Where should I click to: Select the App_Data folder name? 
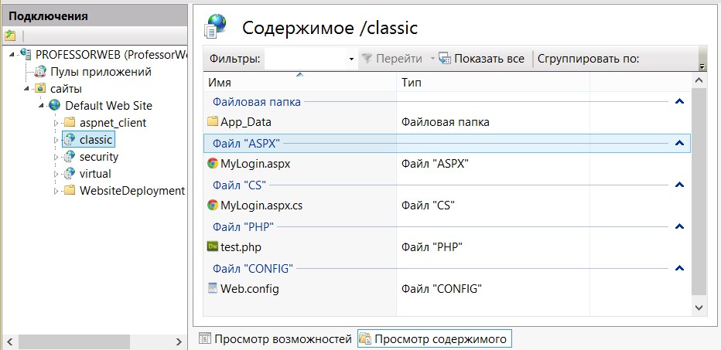point(245,122)
